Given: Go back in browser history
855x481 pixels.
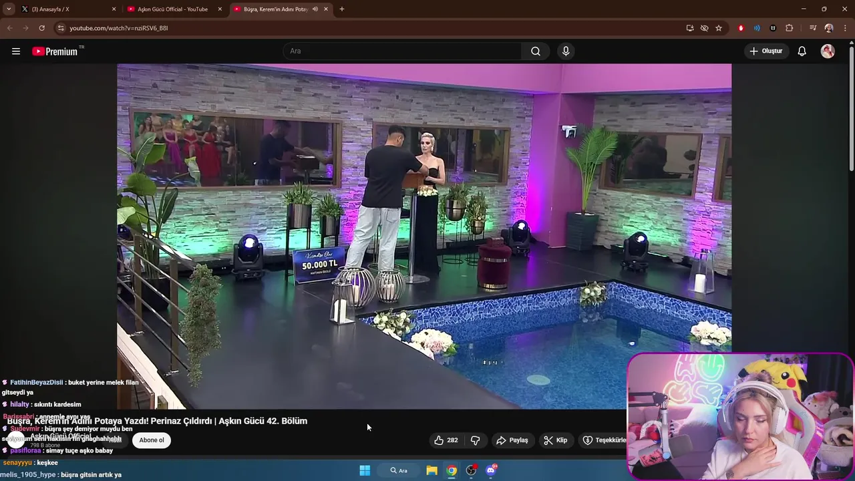Looking at the screenshot, I should click(x=9, y=28).
